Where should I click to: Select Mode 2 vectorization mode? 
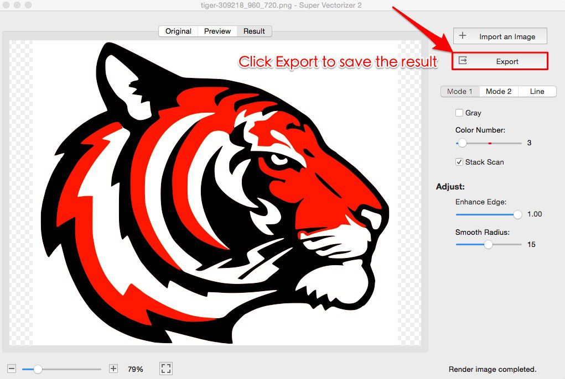pos(497,91)
